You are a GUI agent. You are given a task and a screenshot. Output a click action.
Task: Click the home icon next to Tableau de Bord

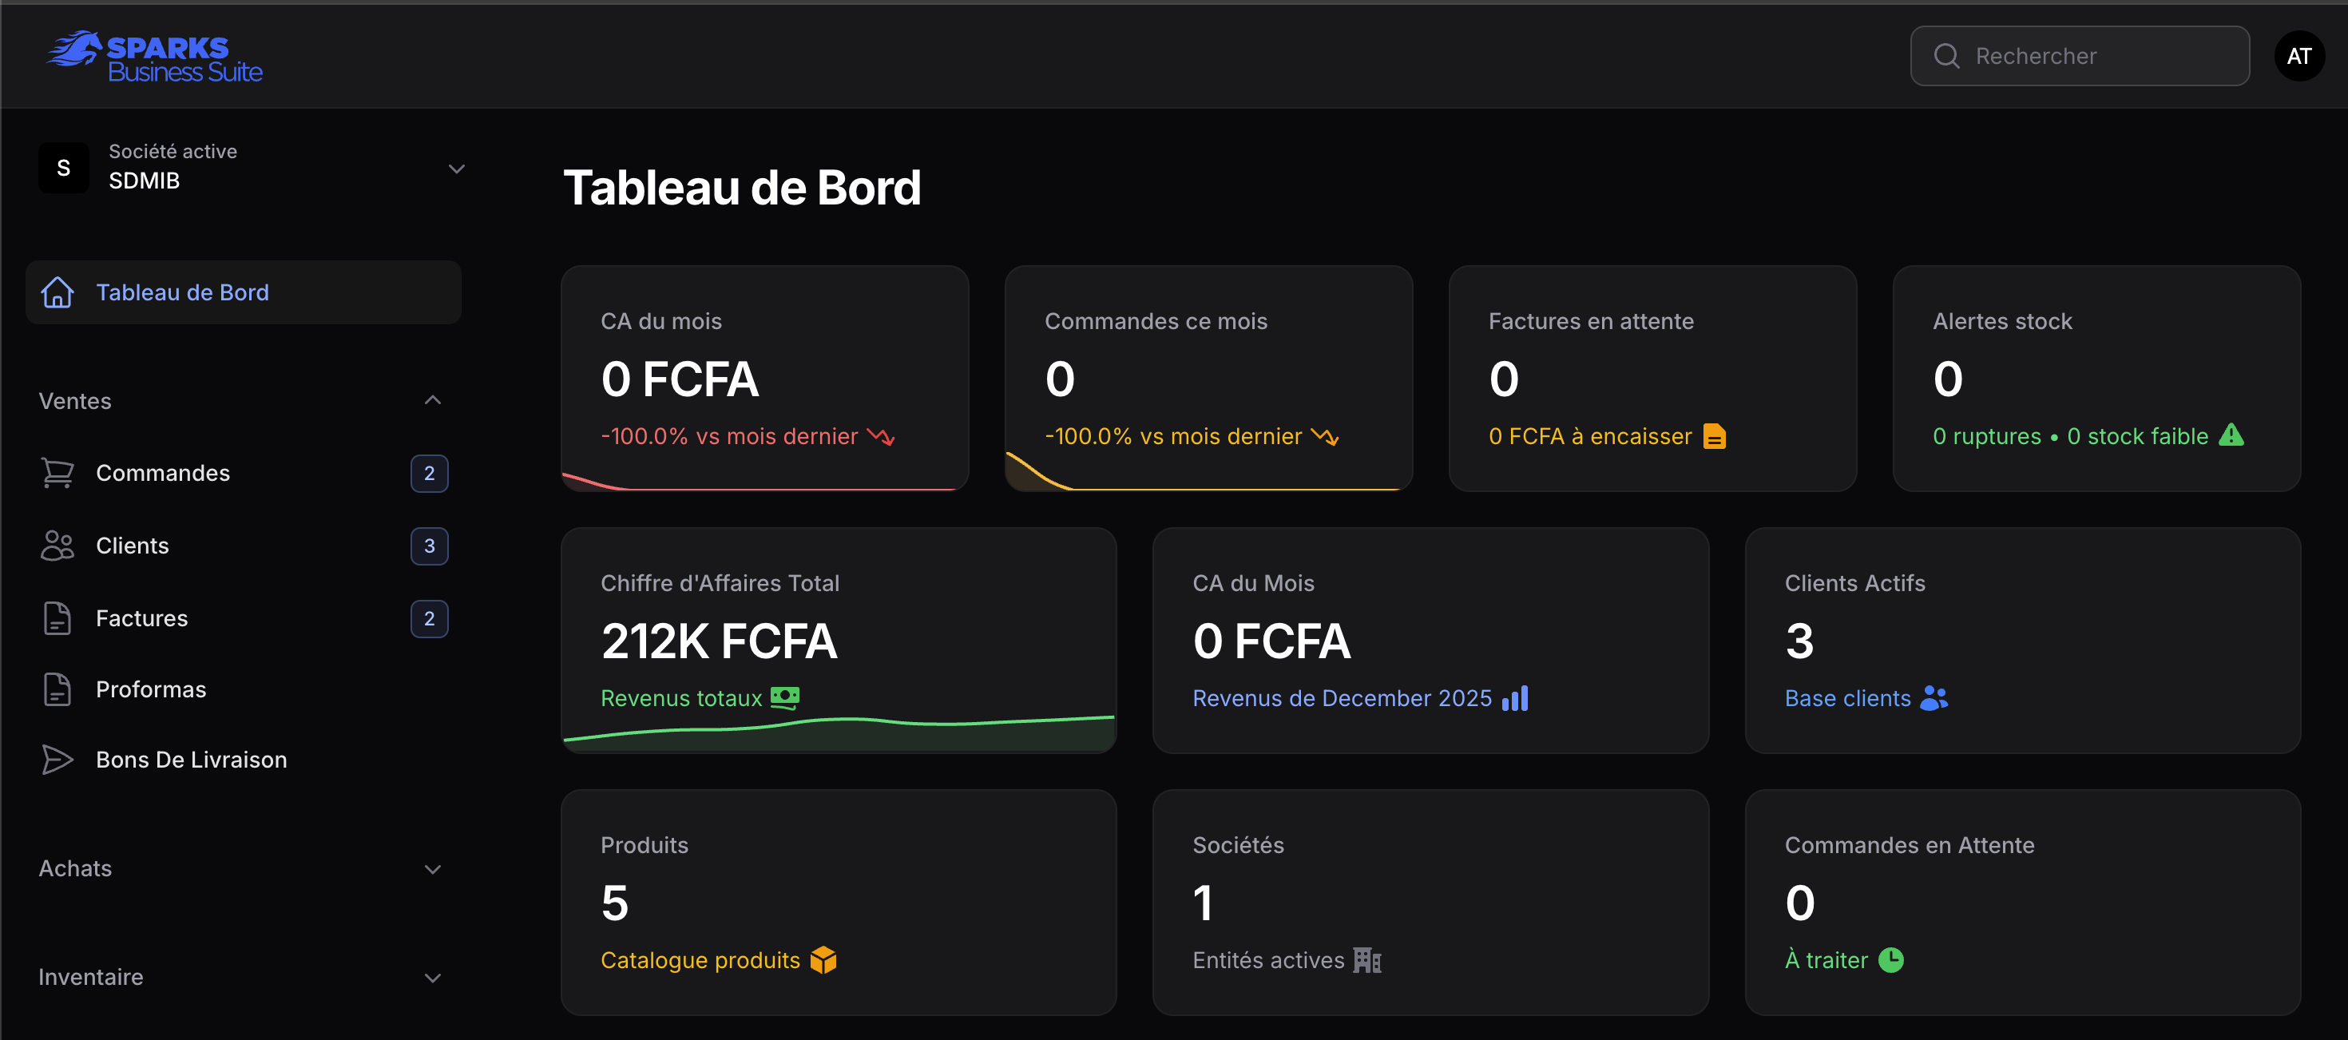[x=58, y=292]
